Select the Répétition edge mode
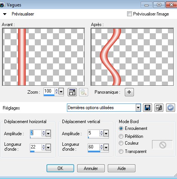The image size is (177, 179). 121,136
